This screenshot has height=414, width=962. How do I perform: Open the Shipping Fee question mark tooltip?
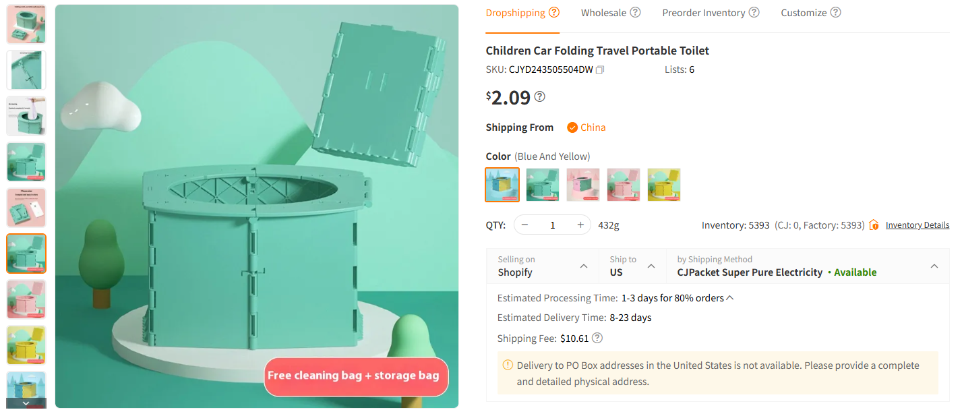point(597,338)
